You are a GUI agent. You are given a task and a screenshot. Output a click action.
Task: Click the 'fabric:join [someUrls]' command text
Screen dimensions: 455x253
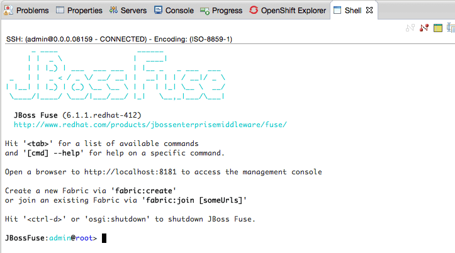tap(194, 200)
